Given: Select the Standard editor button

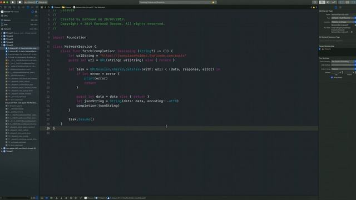Looking at the screenshot, I should [x=322, y=2].
